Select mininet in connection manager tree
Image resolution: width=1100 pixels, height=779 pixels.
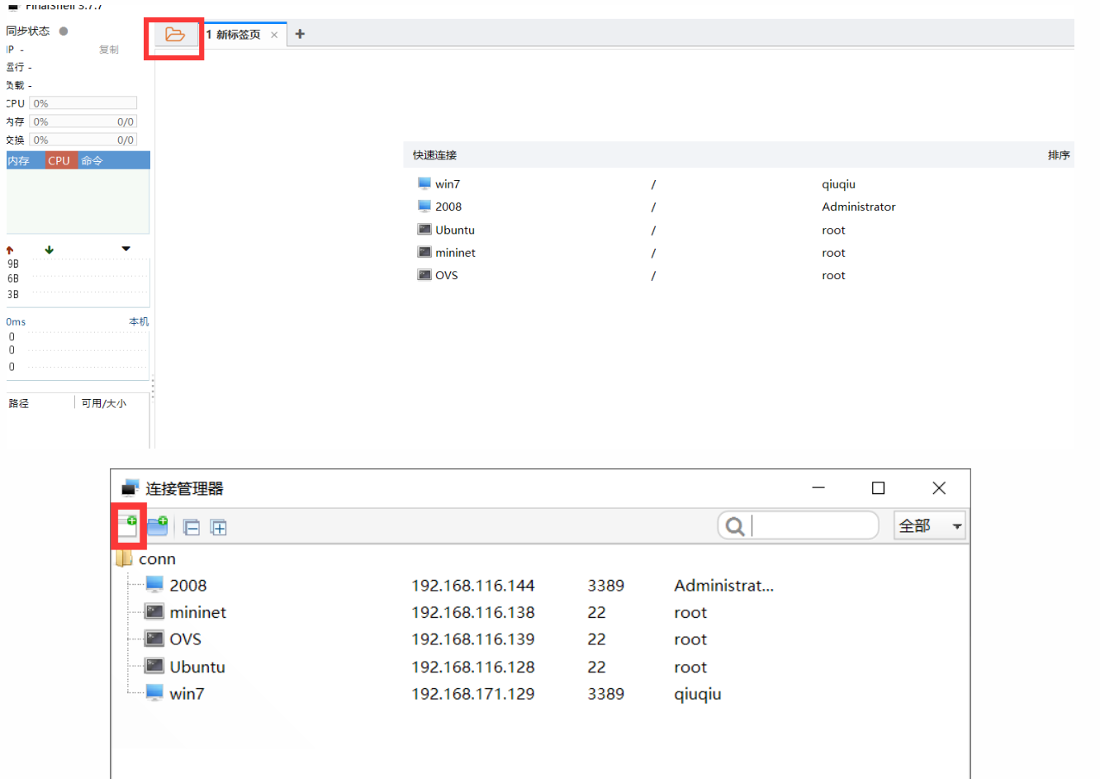click(198, 612)
